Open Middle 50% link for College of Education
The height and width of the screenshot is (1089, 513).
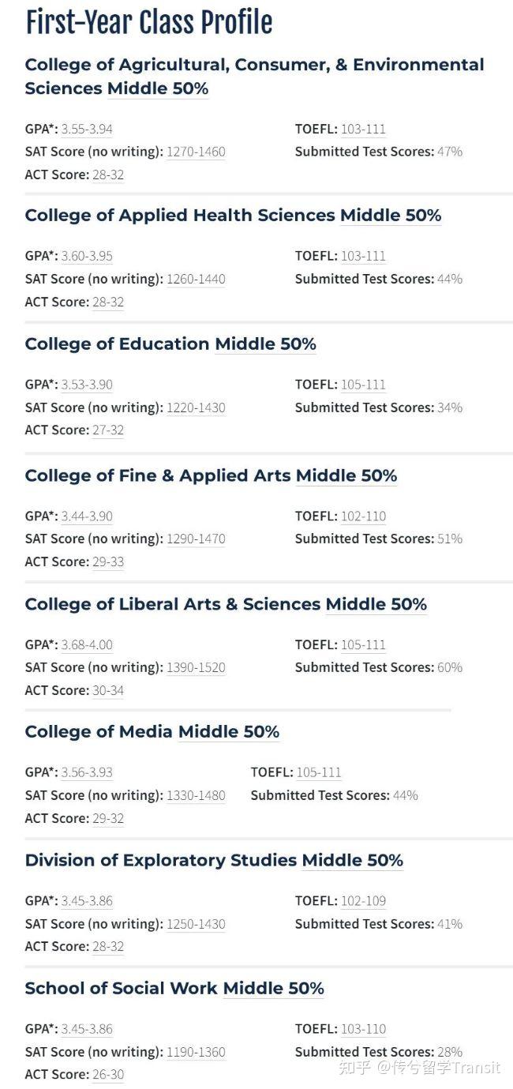(x=265, y=344)
